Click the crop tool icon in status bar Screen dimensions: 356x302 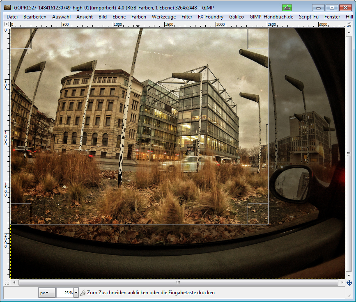(x=83, y=293)
